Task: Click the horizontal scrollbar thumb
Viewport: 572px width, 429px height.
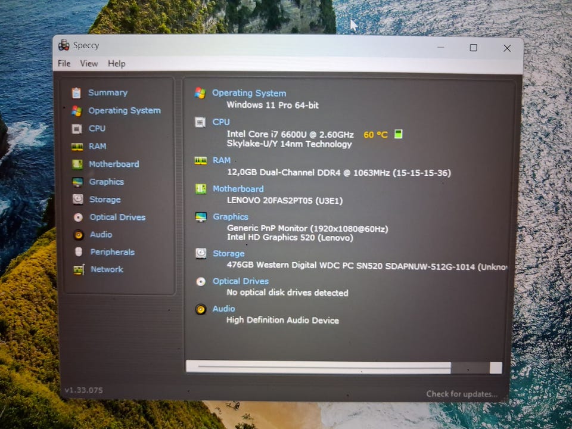Action: click(318, 367)
